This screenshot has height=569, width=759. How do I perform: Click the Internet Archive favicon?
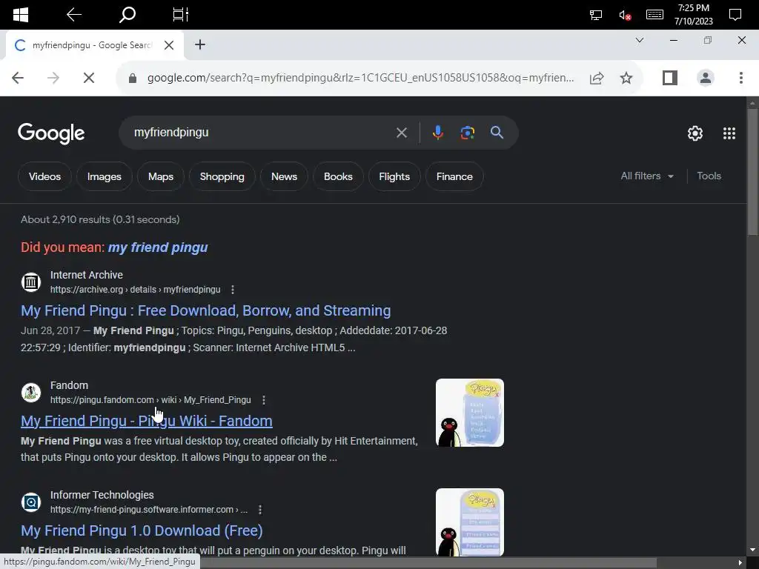31,282
